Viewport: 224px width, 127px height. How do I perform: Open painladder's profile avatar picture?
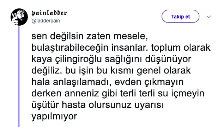point(19,17)
